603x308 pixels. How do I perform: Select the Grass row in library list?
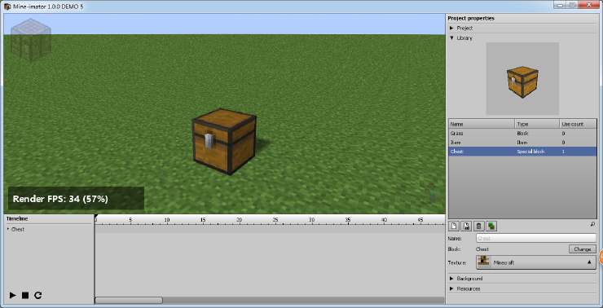(x=522, y=134)
